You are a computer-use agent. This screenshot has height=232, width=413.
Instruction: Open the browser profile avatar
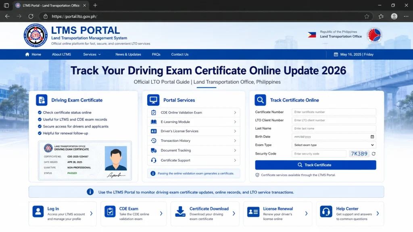[394, 16]
